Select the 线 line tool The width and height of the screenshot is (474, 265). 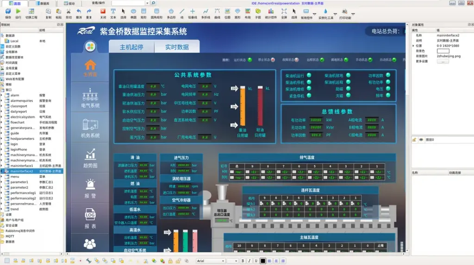[x=182, y=11]
